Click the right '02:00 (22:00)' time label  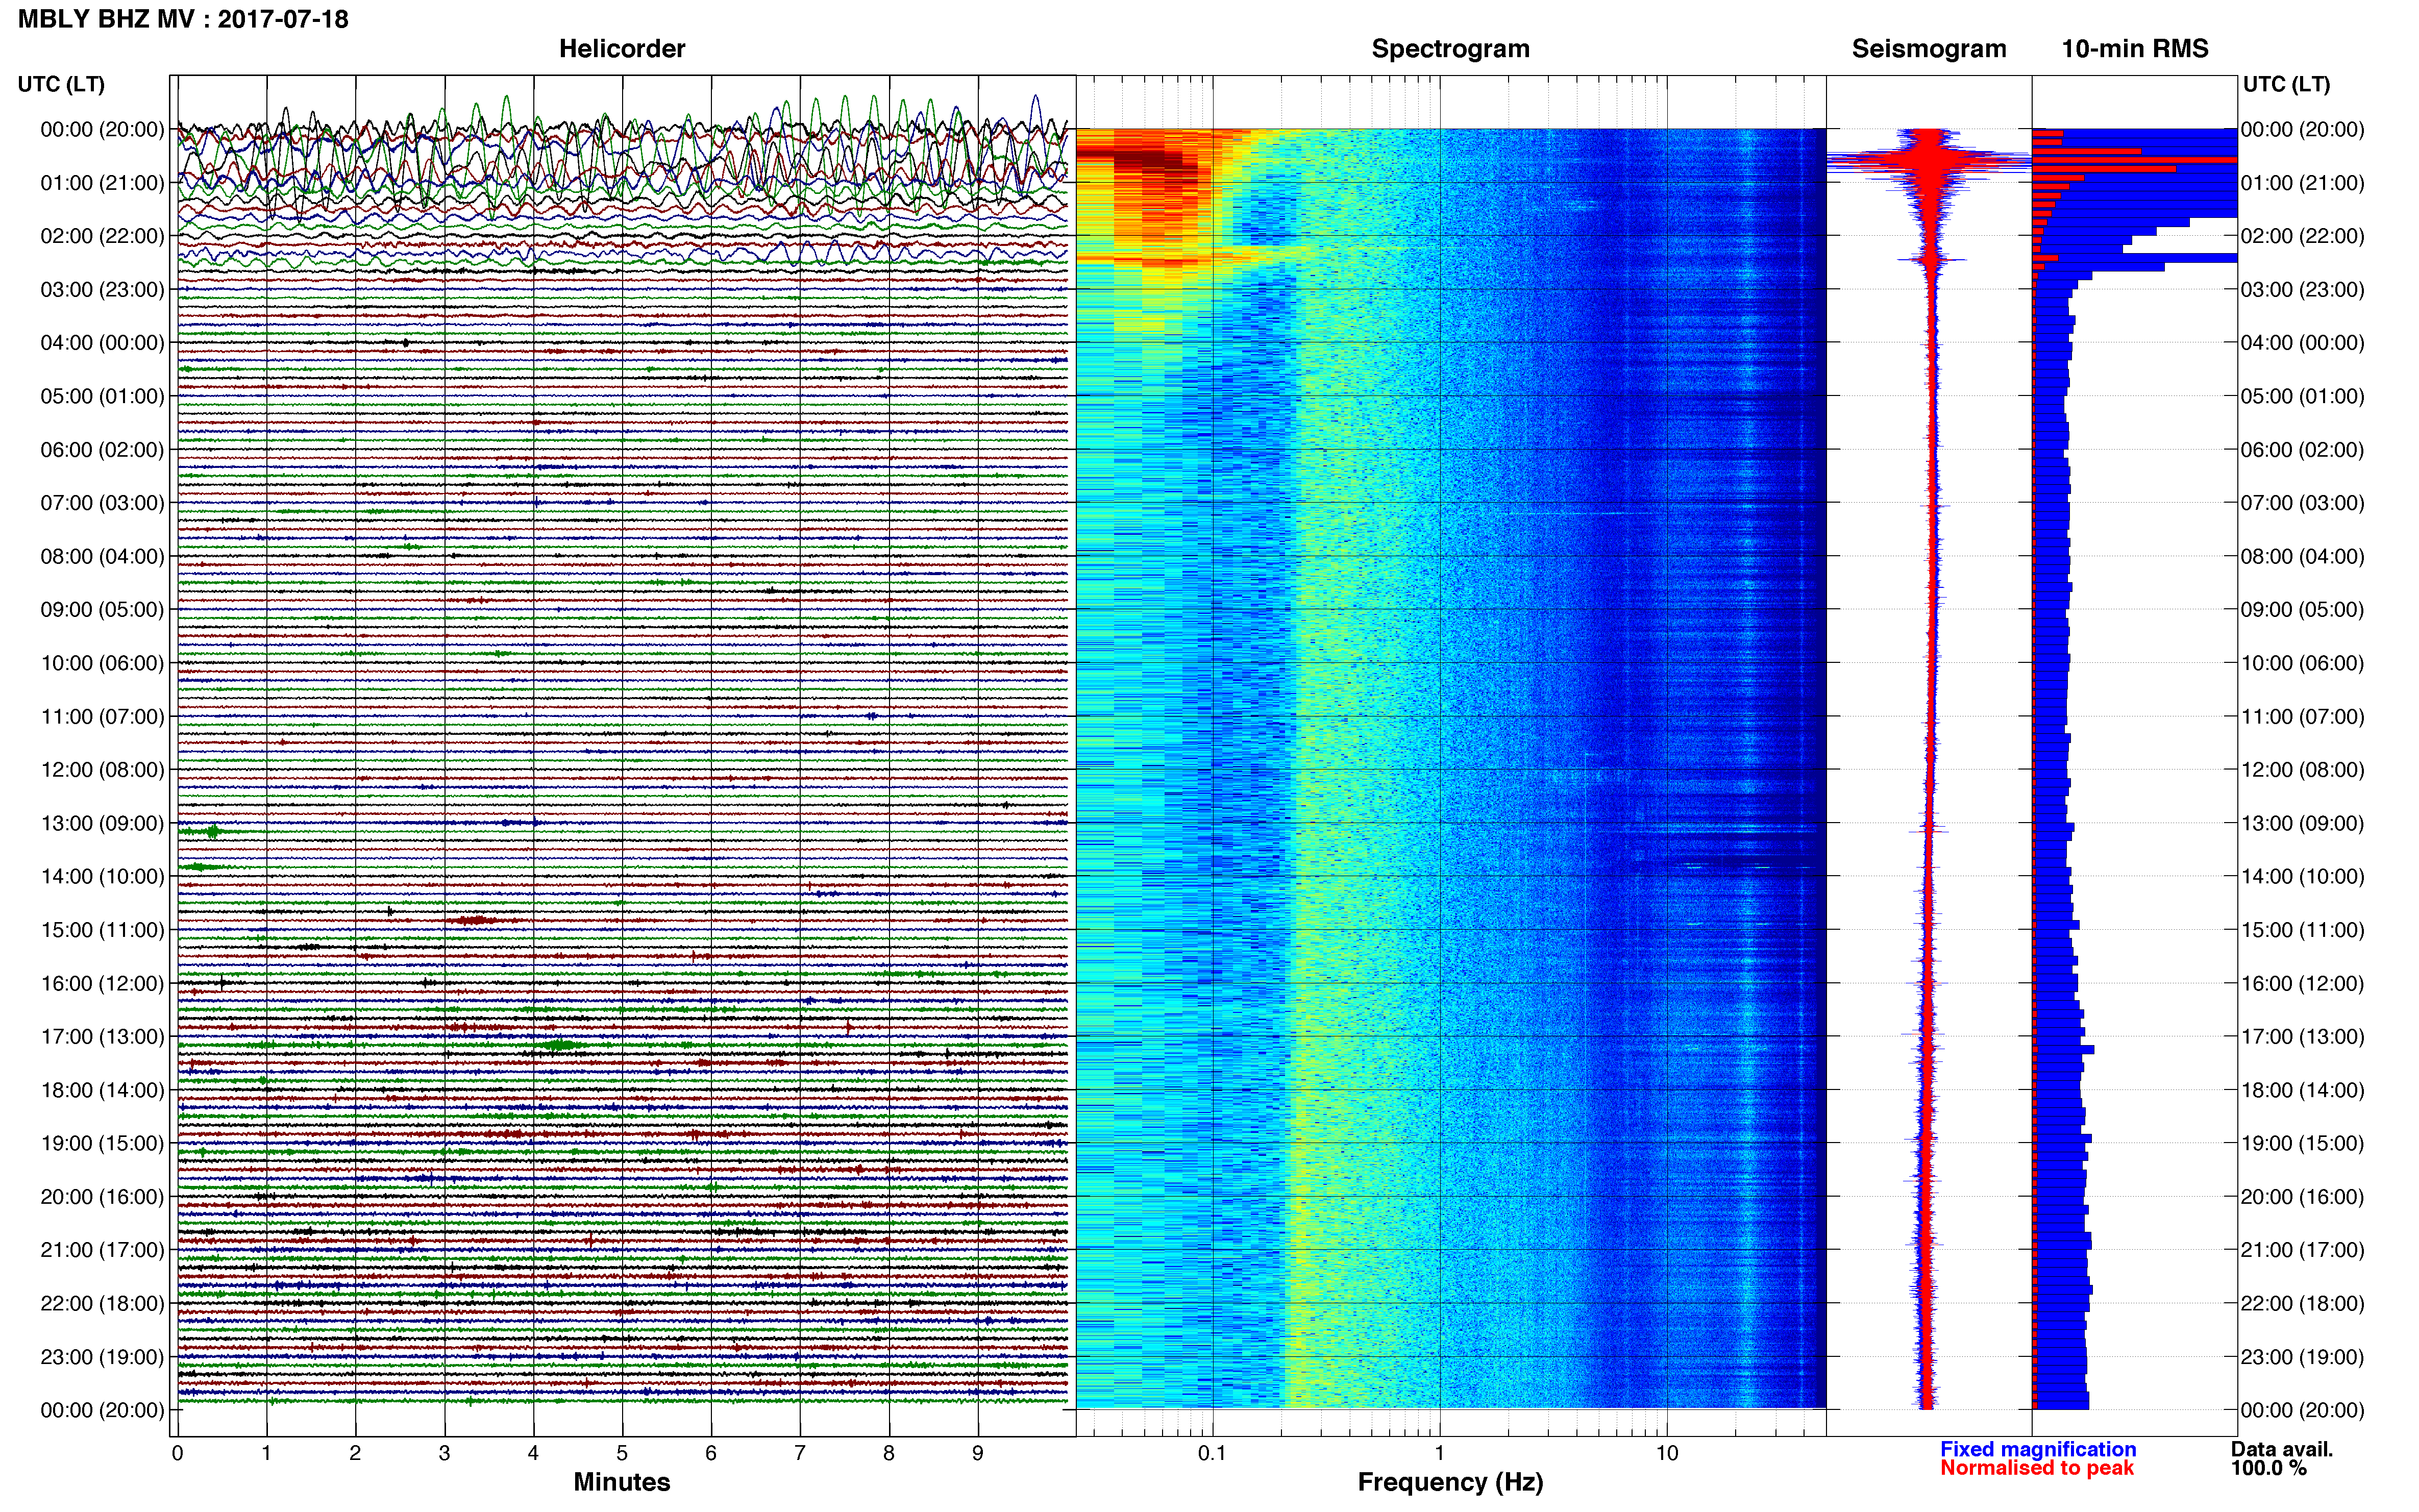2302,236
